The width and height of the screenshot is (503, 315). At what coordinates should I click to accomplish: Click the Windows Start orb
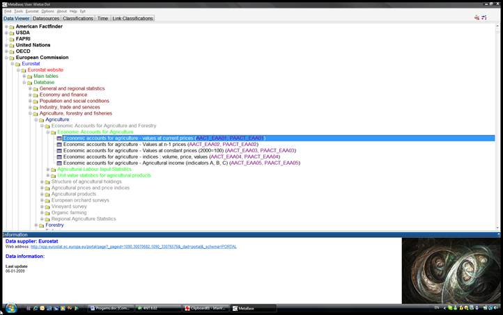tap(10, 308)
